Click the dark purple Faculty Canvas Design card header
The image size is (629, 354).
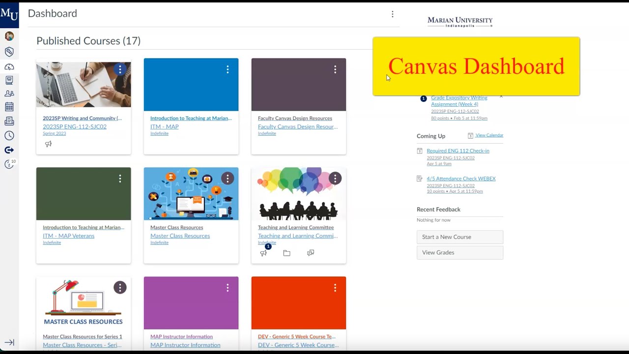point(299,85)
